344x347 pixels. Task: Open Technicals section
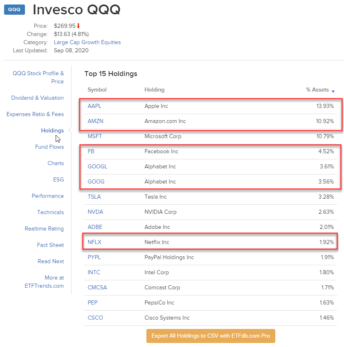[x=50, y=212]
